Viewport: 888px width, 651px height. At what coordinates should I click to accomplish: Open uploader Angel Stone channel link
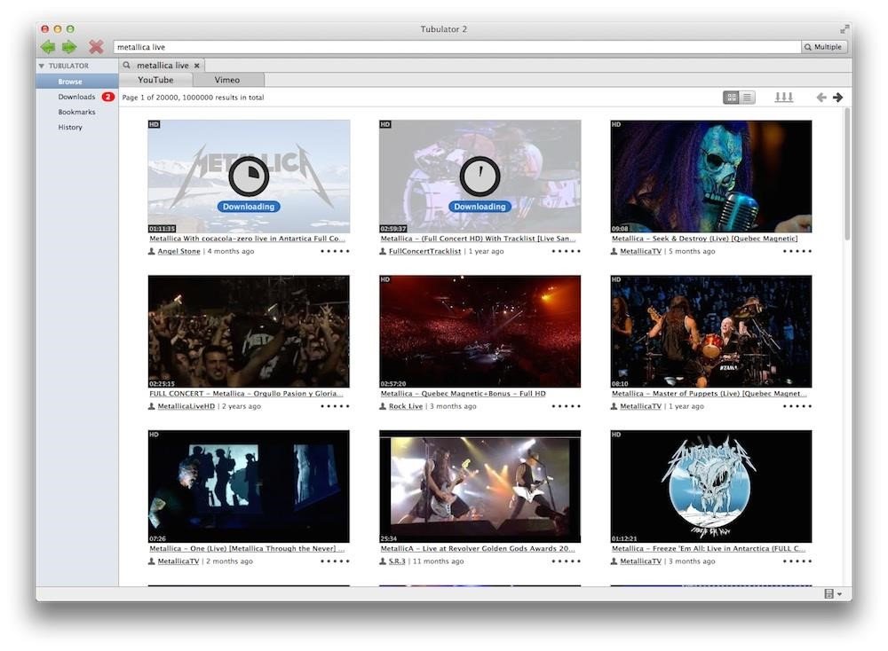pyautogui.click(x=178, y=251)
